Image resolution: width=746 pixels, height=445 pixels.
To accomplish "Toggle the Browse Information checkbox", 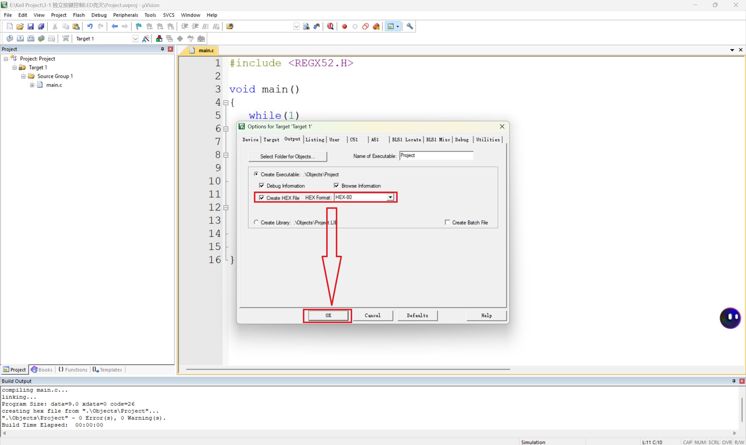I will click(336, 186).
